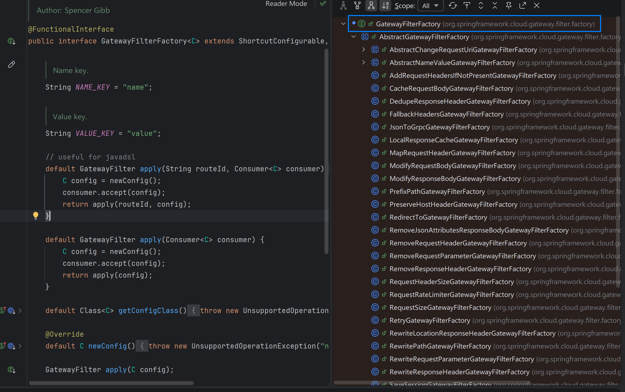Open the Scope dropdown set to All
Image resolution: width=625 pixels, height=392 pixels.
coord(430,6)
